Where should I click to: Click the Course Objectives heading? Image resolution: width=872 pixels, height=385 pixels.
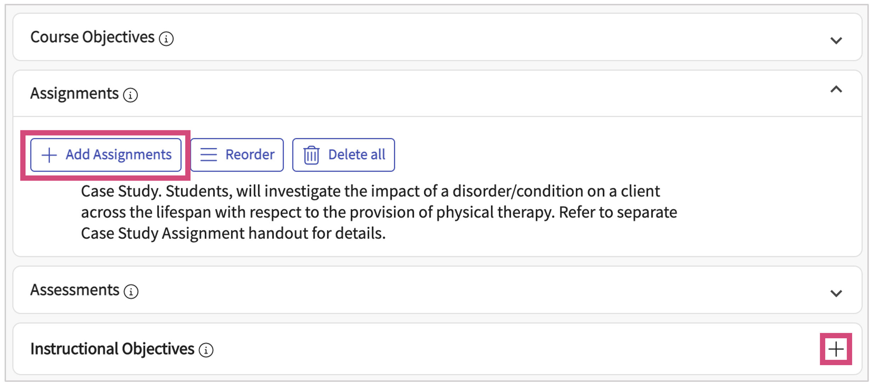coord(92,37)
